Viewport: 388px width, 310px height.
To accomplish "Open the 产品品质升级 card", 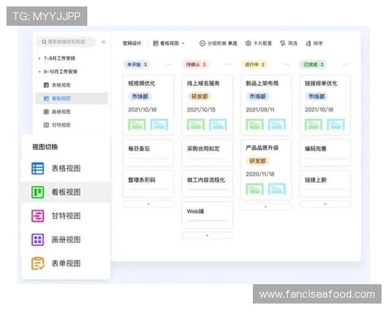I will (266, 169).
